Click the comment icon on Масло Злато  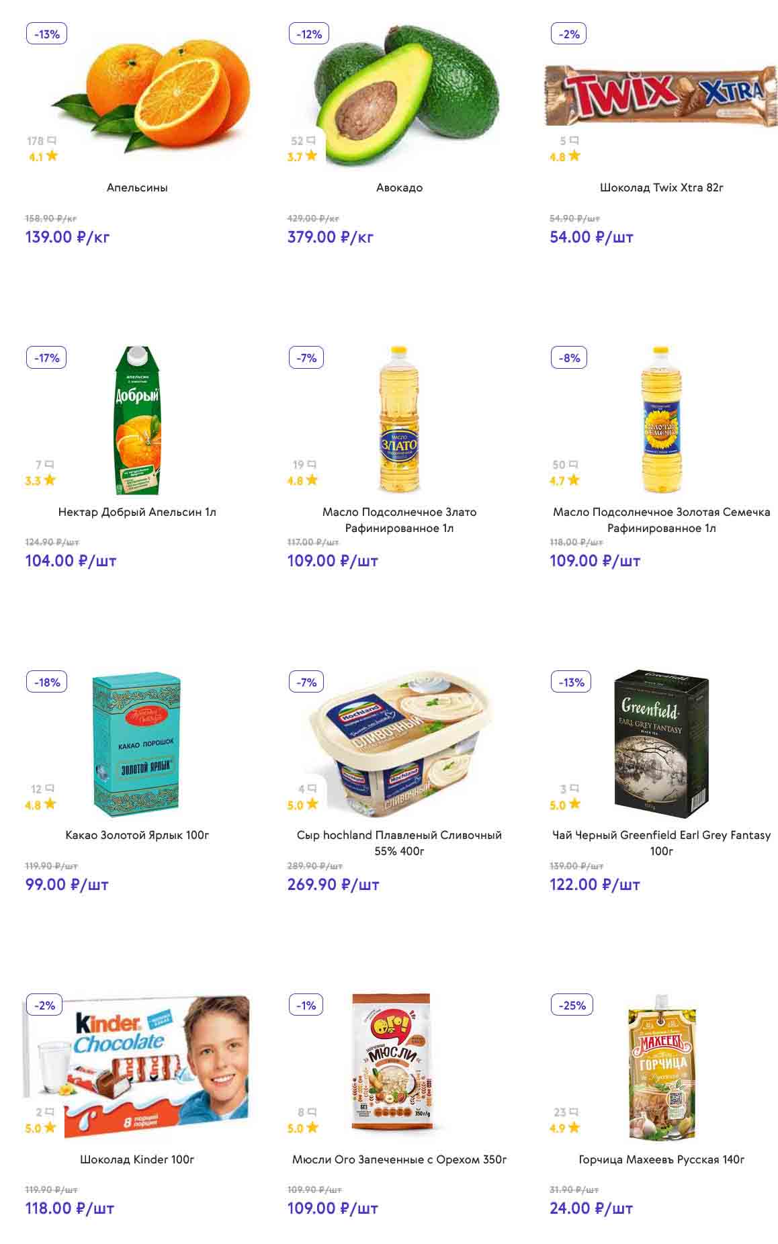tap(312, 465)
